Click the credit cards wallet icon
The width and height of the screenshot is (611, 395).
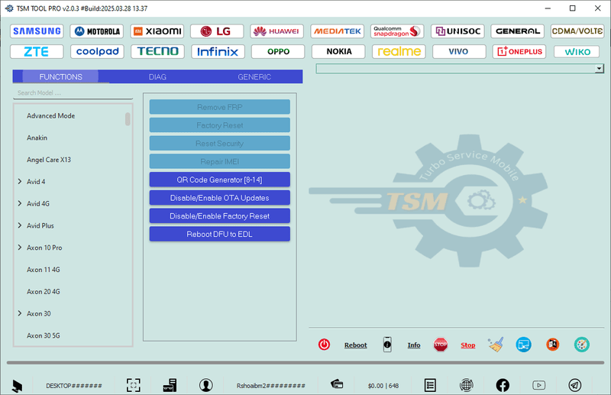(x=337, y=384)
